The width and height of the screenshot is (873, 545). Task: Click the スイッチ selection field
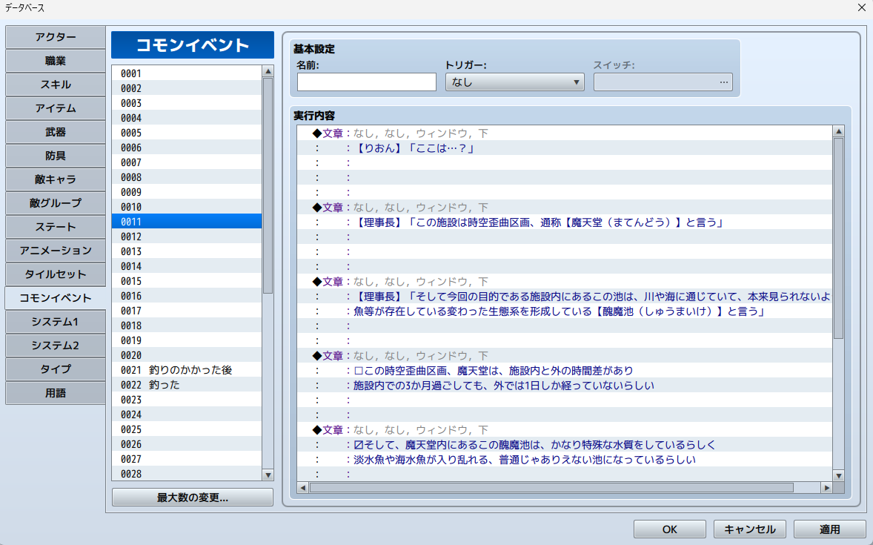pyautogui.click(x=663, y=82)
